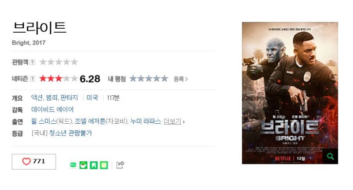Share to Naver Blog via the blog icon

(73, 165)
